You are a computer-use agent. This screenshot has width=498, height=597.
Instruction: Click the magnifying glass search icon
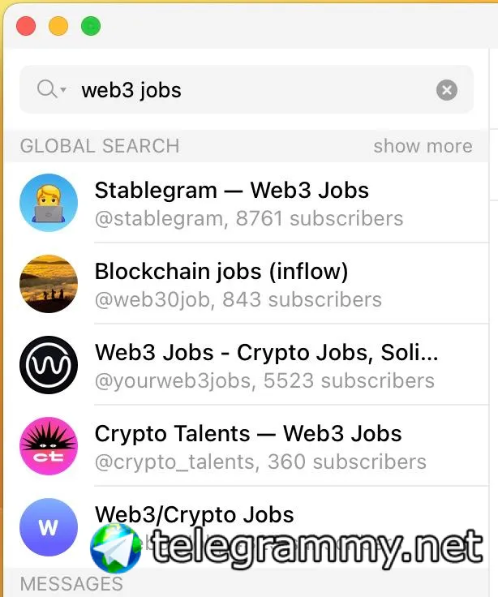[46, 89]
